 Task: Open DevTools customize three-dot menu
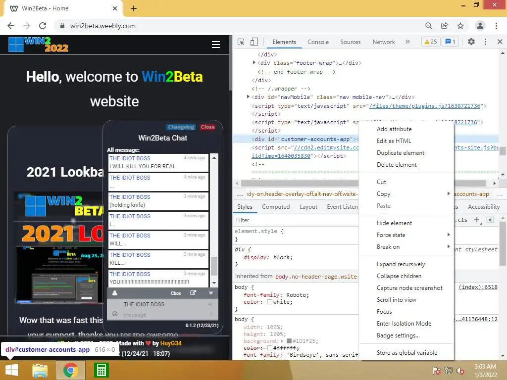pos(485,42)
